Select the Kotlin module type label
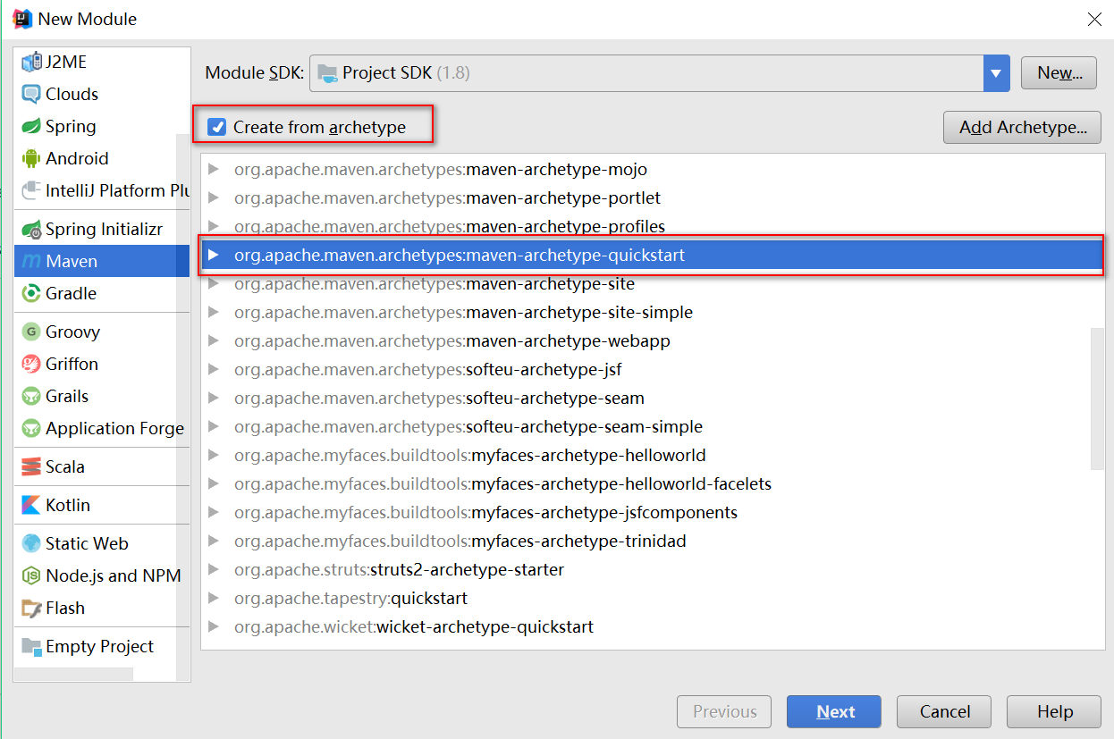The width and height of the screenshot is (1114, 739). coord(68,505)
